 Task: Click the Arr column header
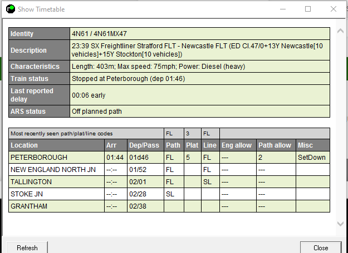click(116, 145)
